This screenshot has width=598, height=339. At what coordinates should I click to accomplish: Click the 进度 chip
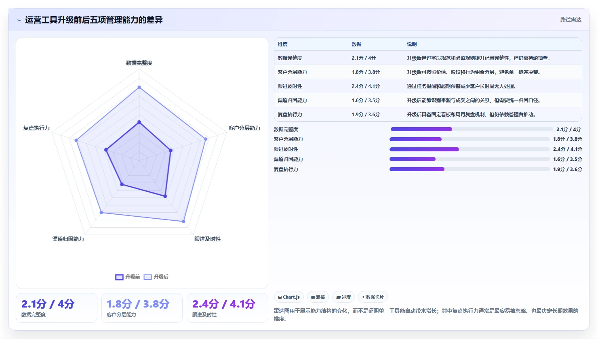click(343, 297)
